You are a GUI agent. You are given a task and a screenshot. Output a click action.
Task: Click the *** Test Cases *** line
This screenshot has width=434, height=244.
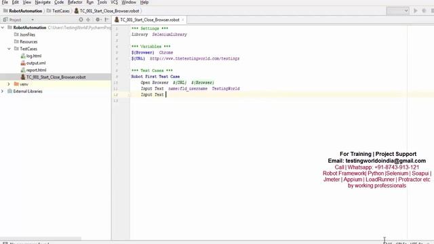152,70
